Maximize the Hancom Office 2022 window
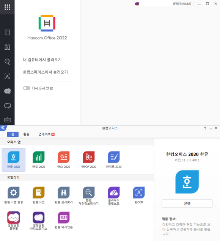The height and width of the screenshot is (241, 220). pos(207,4)
